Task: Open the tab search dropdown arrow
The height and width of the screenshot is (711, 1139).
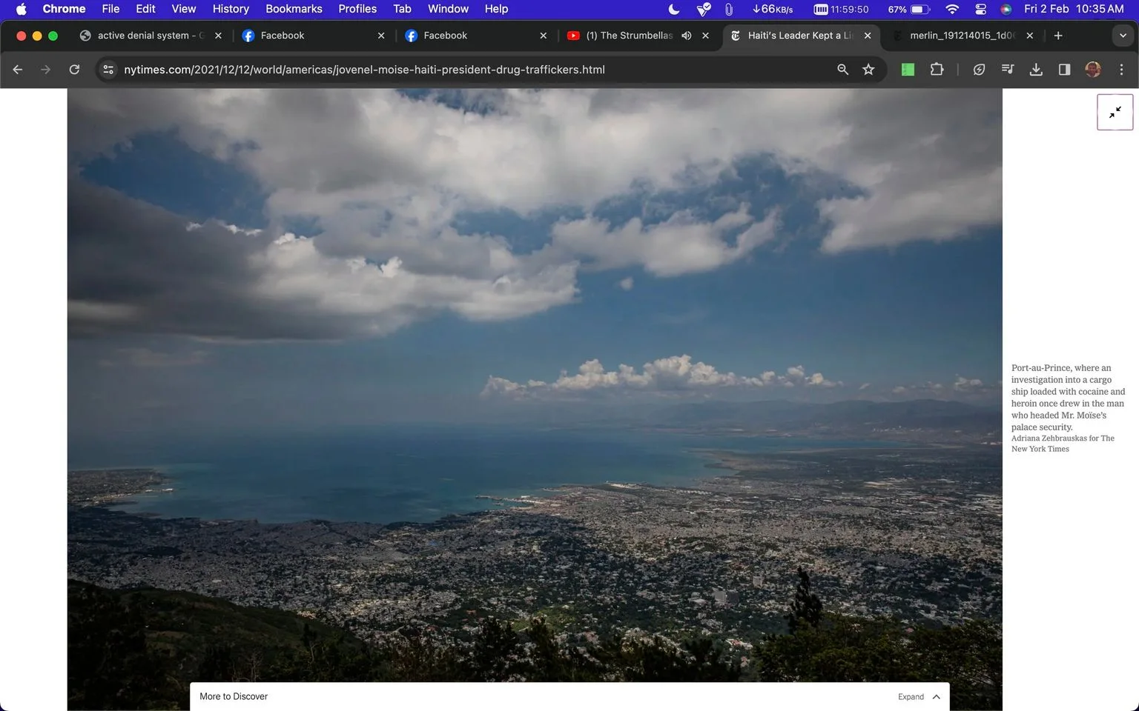Action: (1123, 36)
